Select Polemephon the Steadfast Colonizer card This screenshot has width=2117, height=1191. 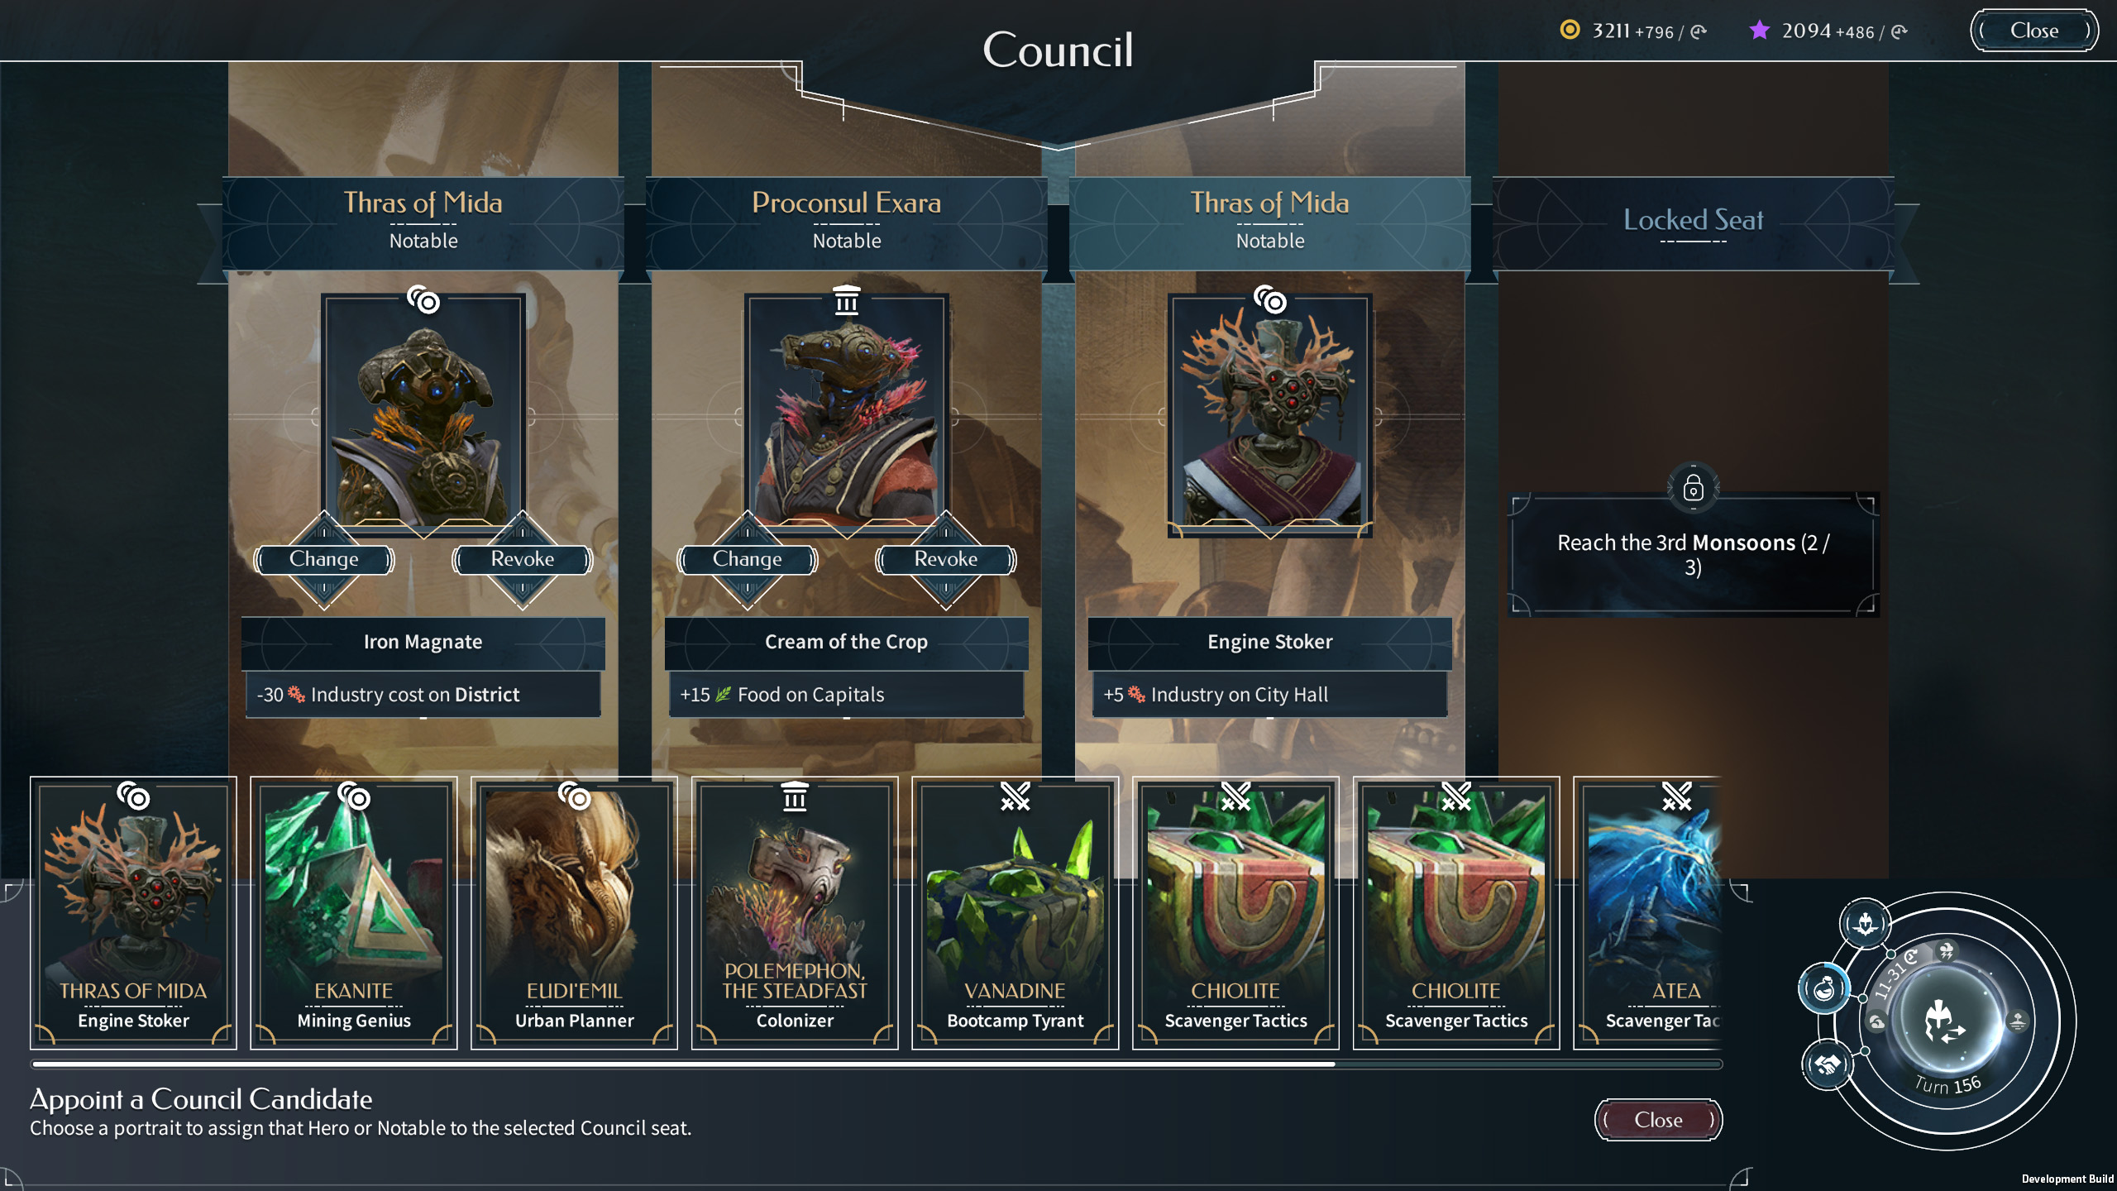[x=795, y=913]
